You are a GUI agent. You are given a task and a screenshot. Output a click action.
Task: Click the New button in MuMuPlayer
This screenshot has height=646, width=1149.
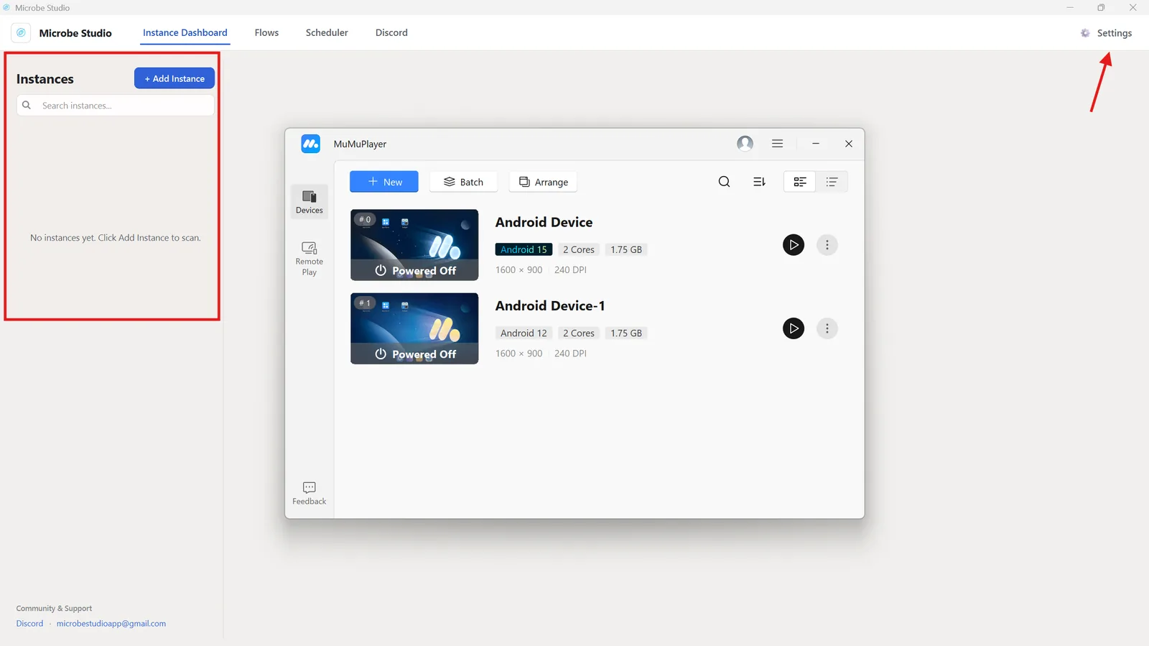(x=384, y=182)
